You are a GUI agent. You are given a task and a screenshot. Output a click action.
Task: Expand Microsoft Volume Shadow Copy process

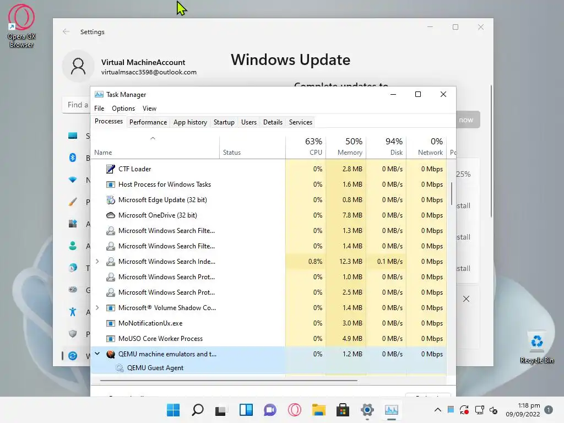pos(97,307)
